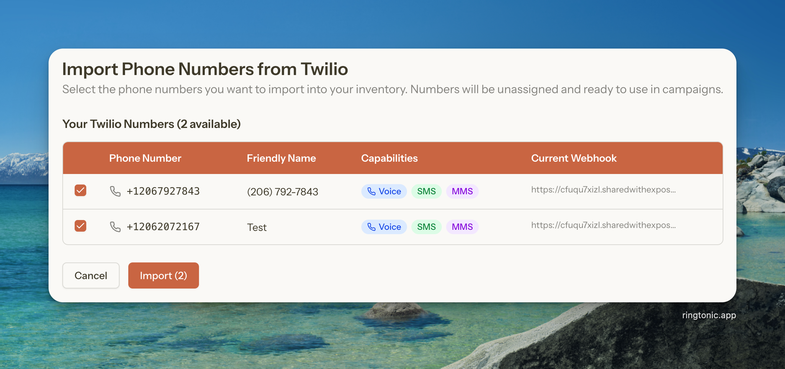Click the SMS badge in the Test row
Viewport: 785px width, 369px height.
(x=426, y=227)
